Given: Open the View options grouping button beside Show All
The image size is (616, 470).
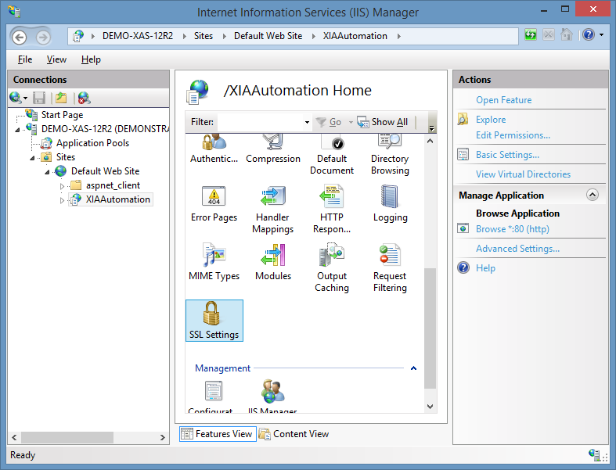Looking at the screenshot, I should pyautogui.click(x=431, y=122).
